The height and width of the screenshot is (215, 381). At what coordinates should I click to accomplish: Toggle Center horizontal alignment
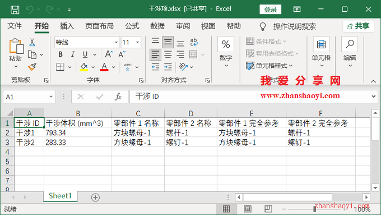(x=168, y=54)
